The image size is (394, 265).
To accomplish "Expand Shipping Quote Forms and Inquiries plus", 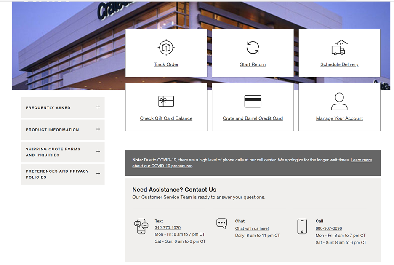I will click(x=98, y=151).
